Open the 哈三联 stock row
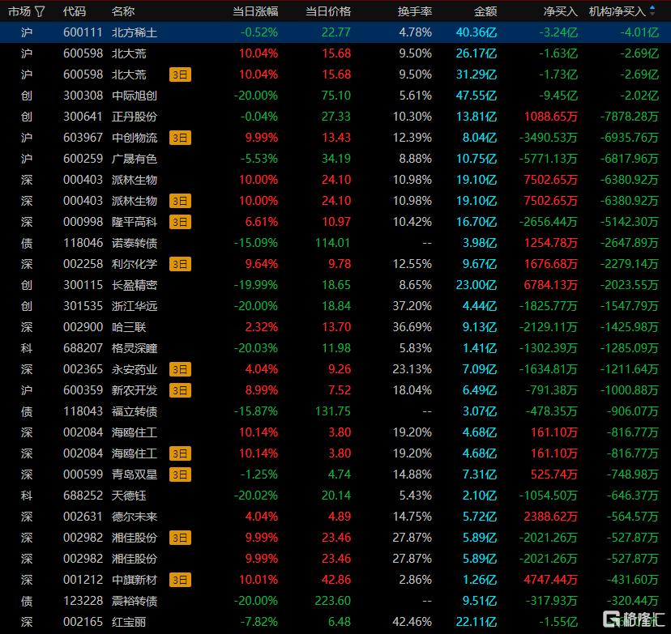Screen dimensions: 671x634 [x=335, y=327]
